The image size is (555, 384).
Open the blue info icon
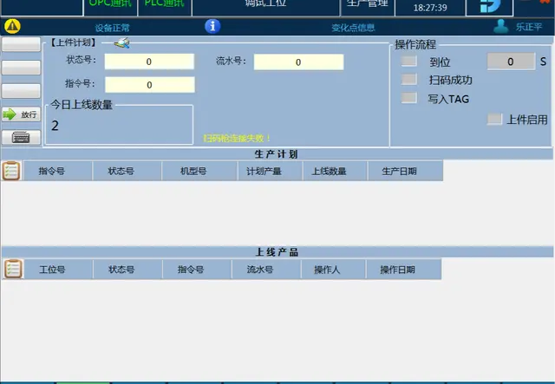(x=212, y=26)
